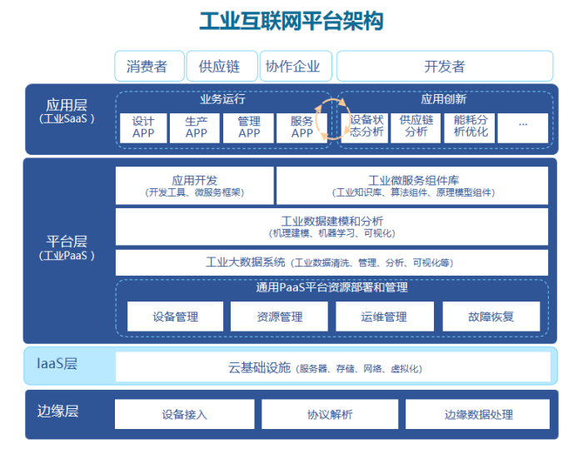Select the 工业数据建模和分析 bar
The height and width of the screenshot is (449, 583).
331,227
